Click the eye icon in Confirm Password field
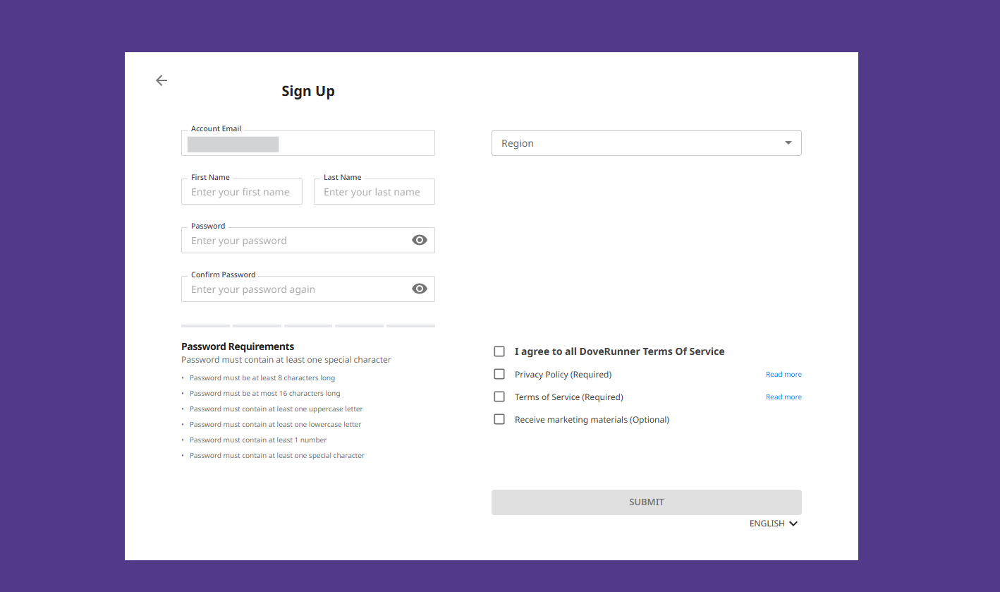Viewport: 1000px width, 592px height. click(x=420, y=289)
